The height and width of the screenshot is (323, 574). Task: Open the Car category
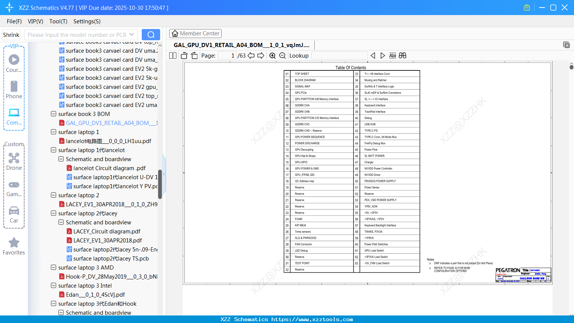[x=14, y=215]
